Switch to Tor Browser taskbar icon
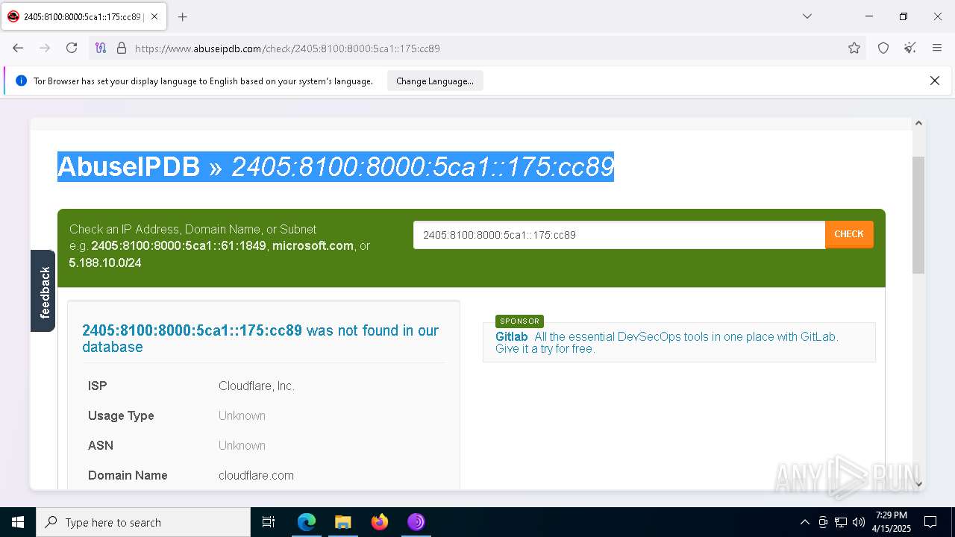 point(416,522)
